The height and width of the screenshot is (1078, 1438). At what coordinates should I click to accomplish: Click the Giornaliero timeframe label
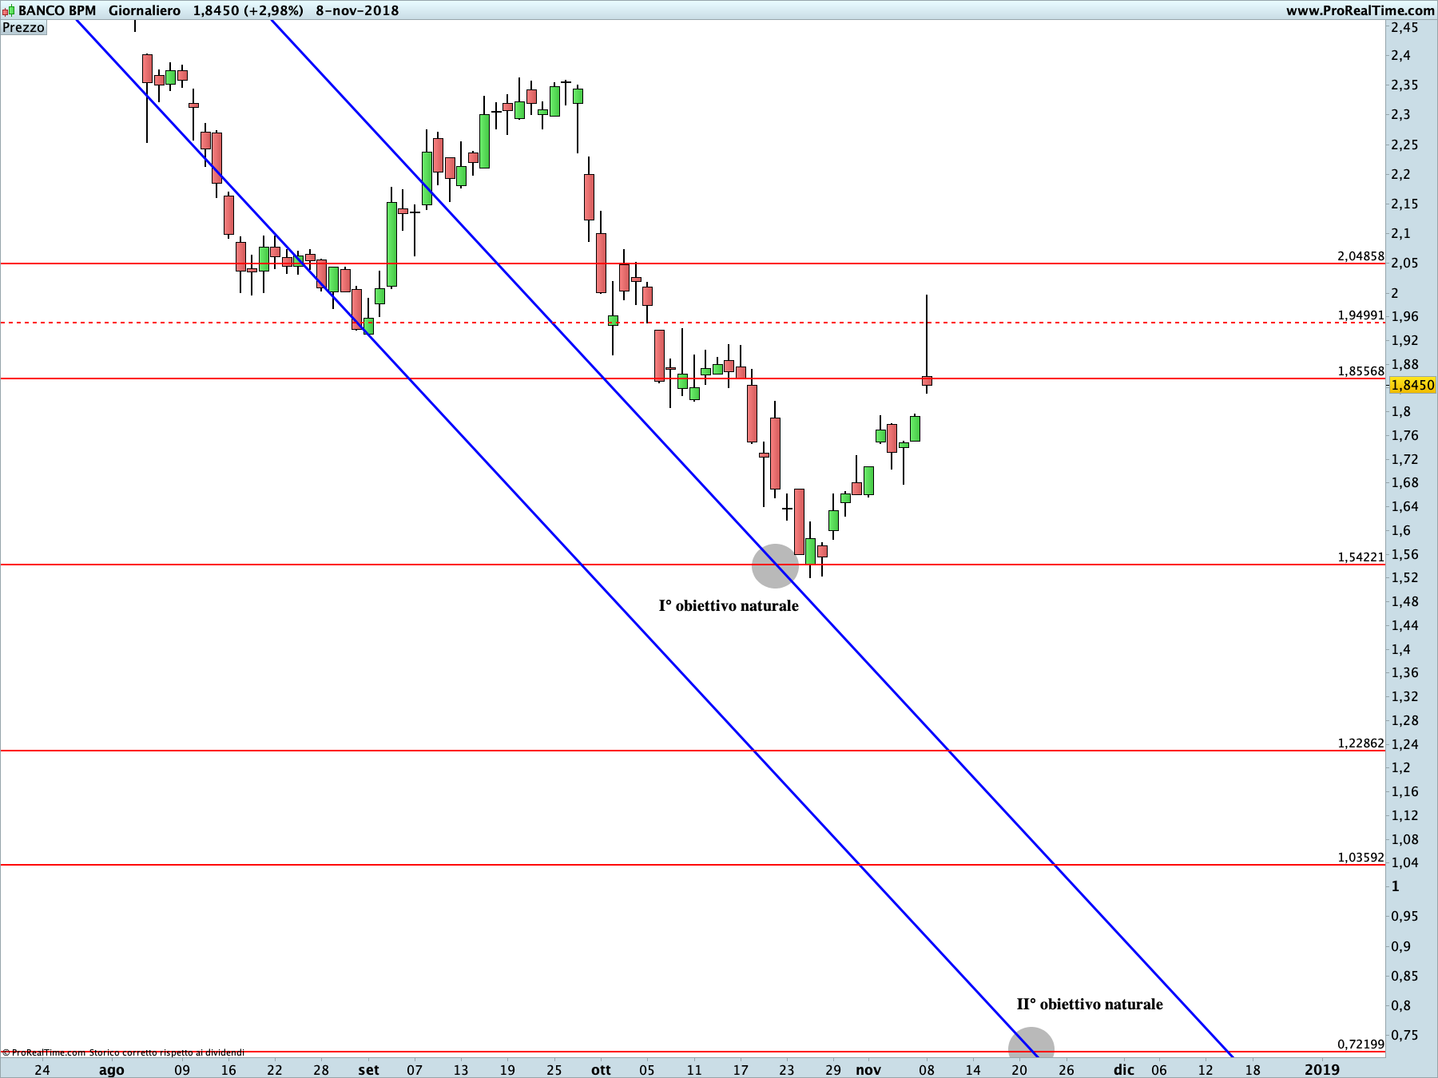click(x=145, y=10)
